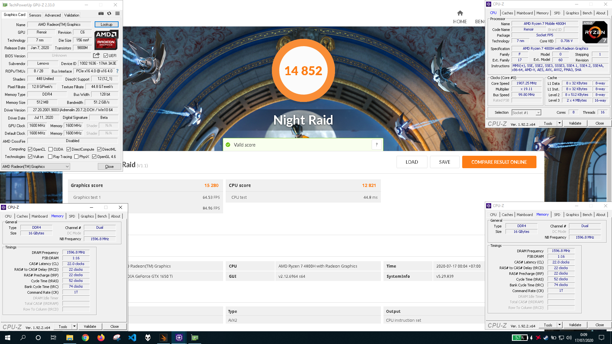This screenshot has height=344, width=612.
Task: Toggle the DirectML checkbox
Action: pyautogui.click(x=99, y=149)
